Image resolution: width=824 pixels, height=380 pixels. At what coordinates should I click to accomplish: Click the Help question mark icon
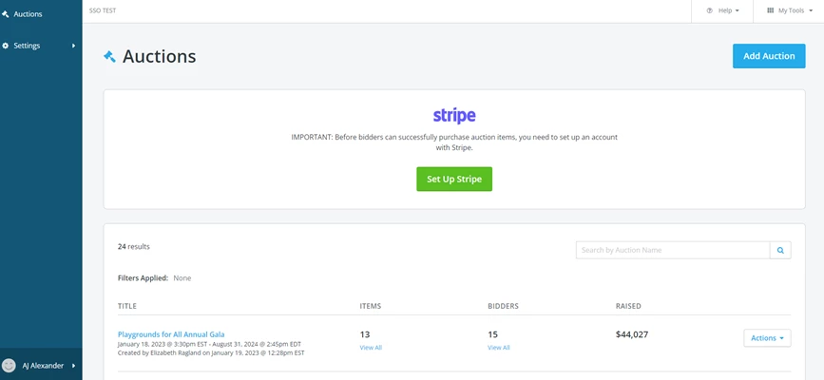click(x=709, y=10)
